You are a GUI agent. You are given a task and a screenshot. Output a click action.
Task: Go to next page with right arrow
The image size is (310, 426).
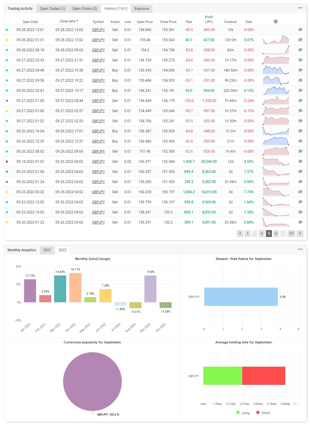click(x=300, y=233)
